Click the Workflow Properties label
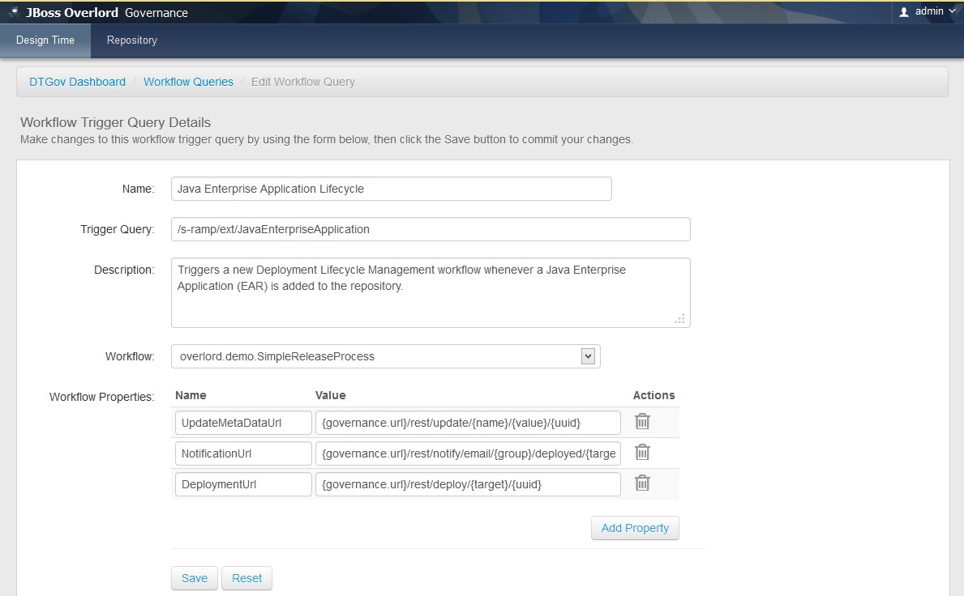Viewport: 964px width, 596px height. [x=101, y=397]
